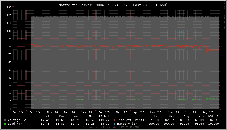Click the Dec '24 x-axis label
Screen dimensions: 227x130
70,112
